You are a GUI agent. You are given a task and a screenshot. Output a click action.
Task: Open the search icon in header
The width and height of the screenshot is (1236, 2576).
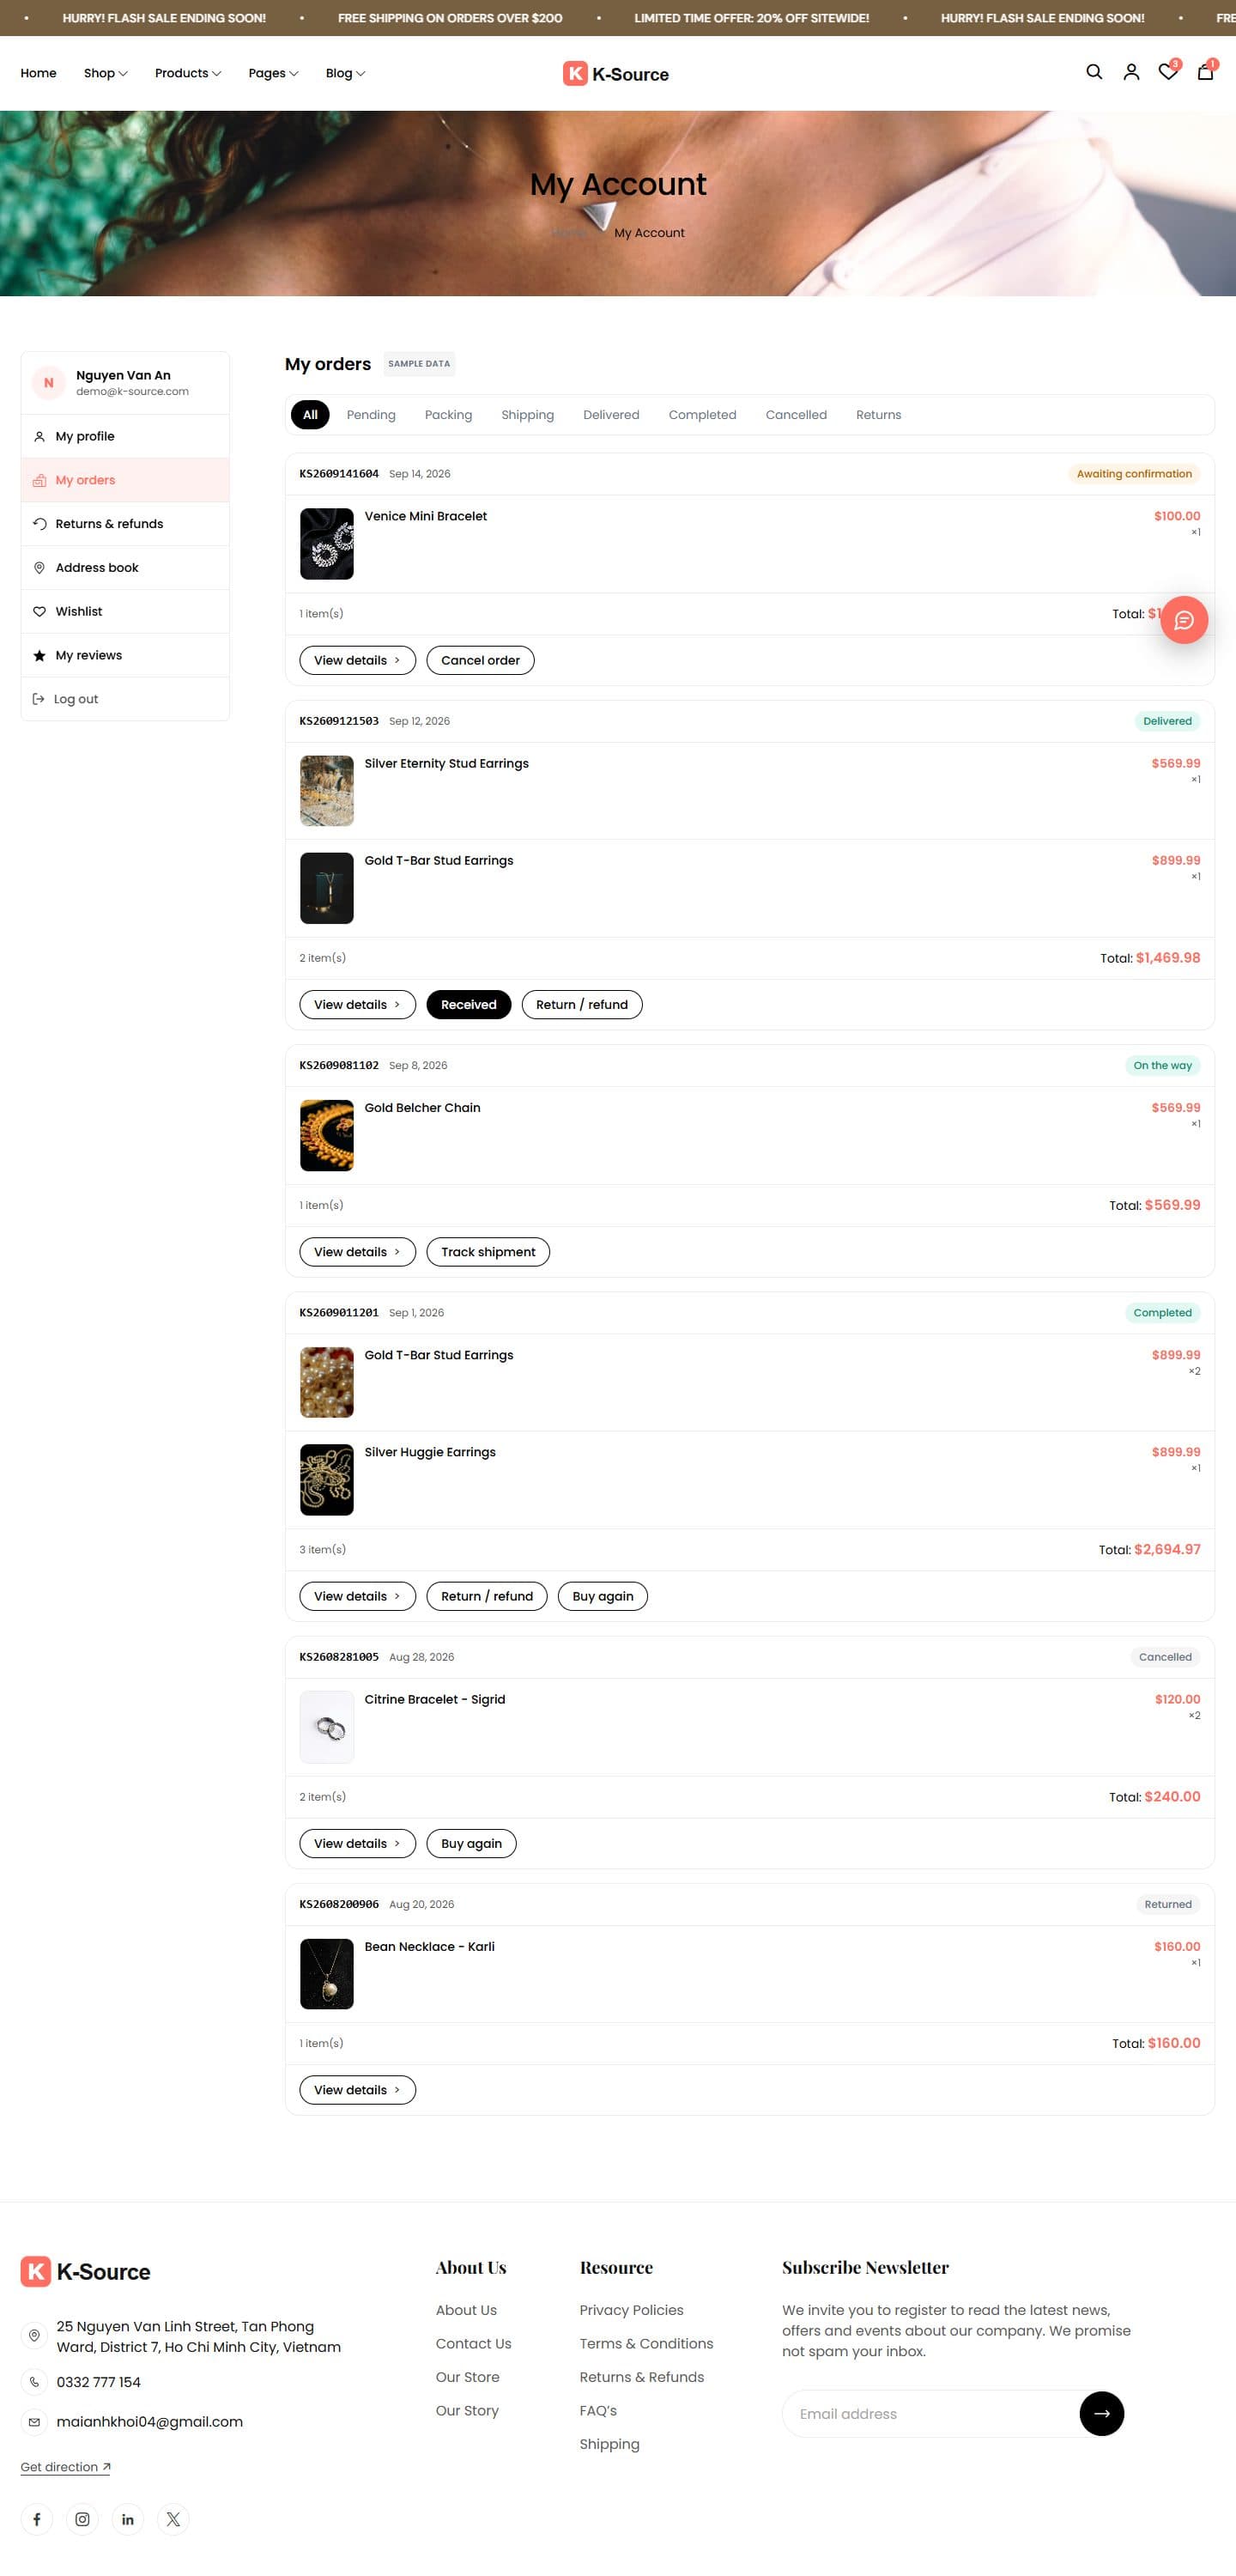click(1094, 72)
